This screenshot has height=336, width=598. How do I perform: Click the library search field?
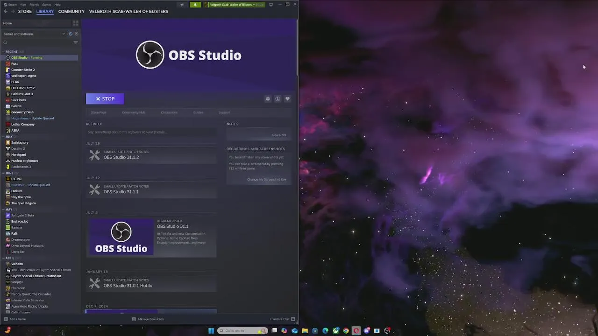click(36, 42)
